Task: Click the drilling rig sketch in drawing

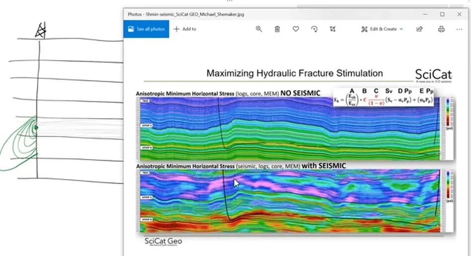Action: click(x=41, y=30)
